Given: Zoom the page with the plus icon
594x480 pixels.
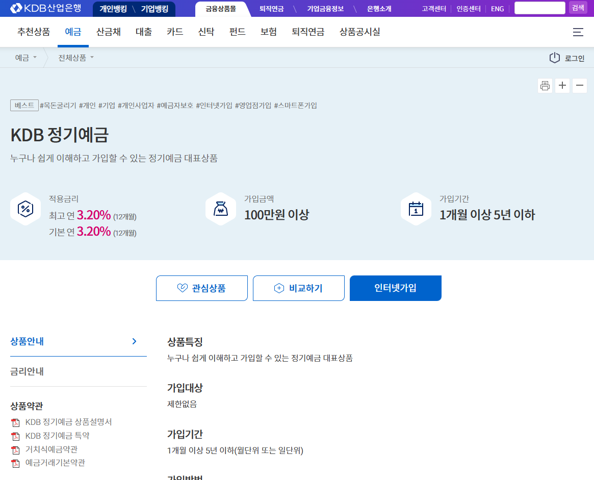Looking at the screenshot, I should click(x=562, y=85).
